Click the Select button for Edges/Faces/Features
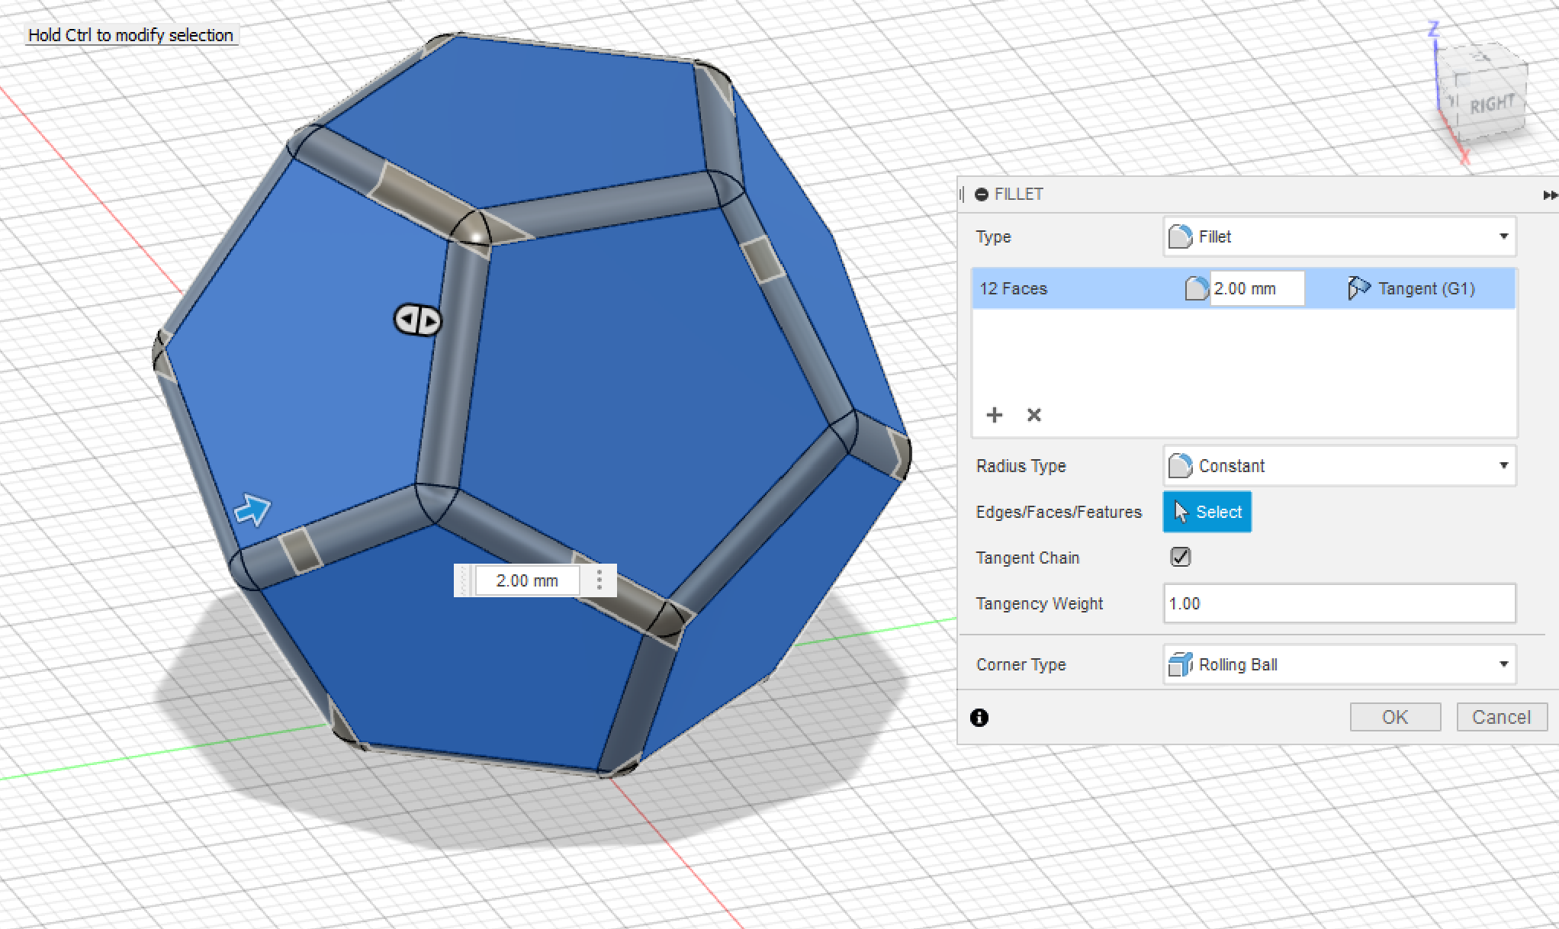This screenshot has height=929, width=1559. point(1207,512)
